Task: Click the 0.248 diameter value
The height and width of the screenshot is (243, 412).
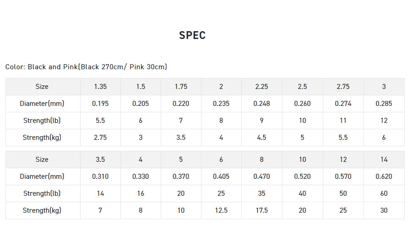Action: tap(261, 104)
